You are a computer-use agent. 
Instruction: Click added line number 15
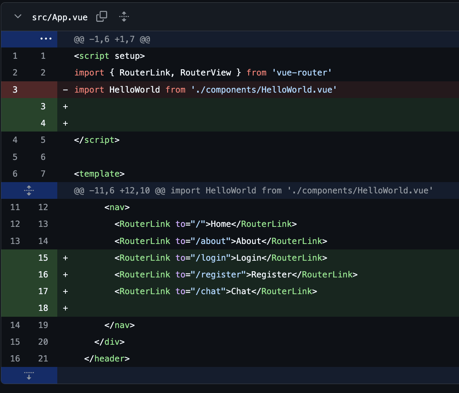(43, 258)
